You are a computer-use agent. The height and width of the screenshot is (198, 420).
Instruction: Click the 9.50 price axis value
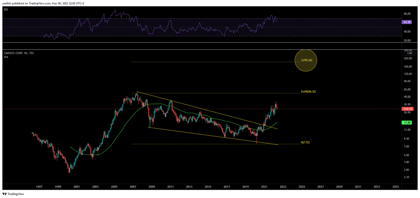406,139
